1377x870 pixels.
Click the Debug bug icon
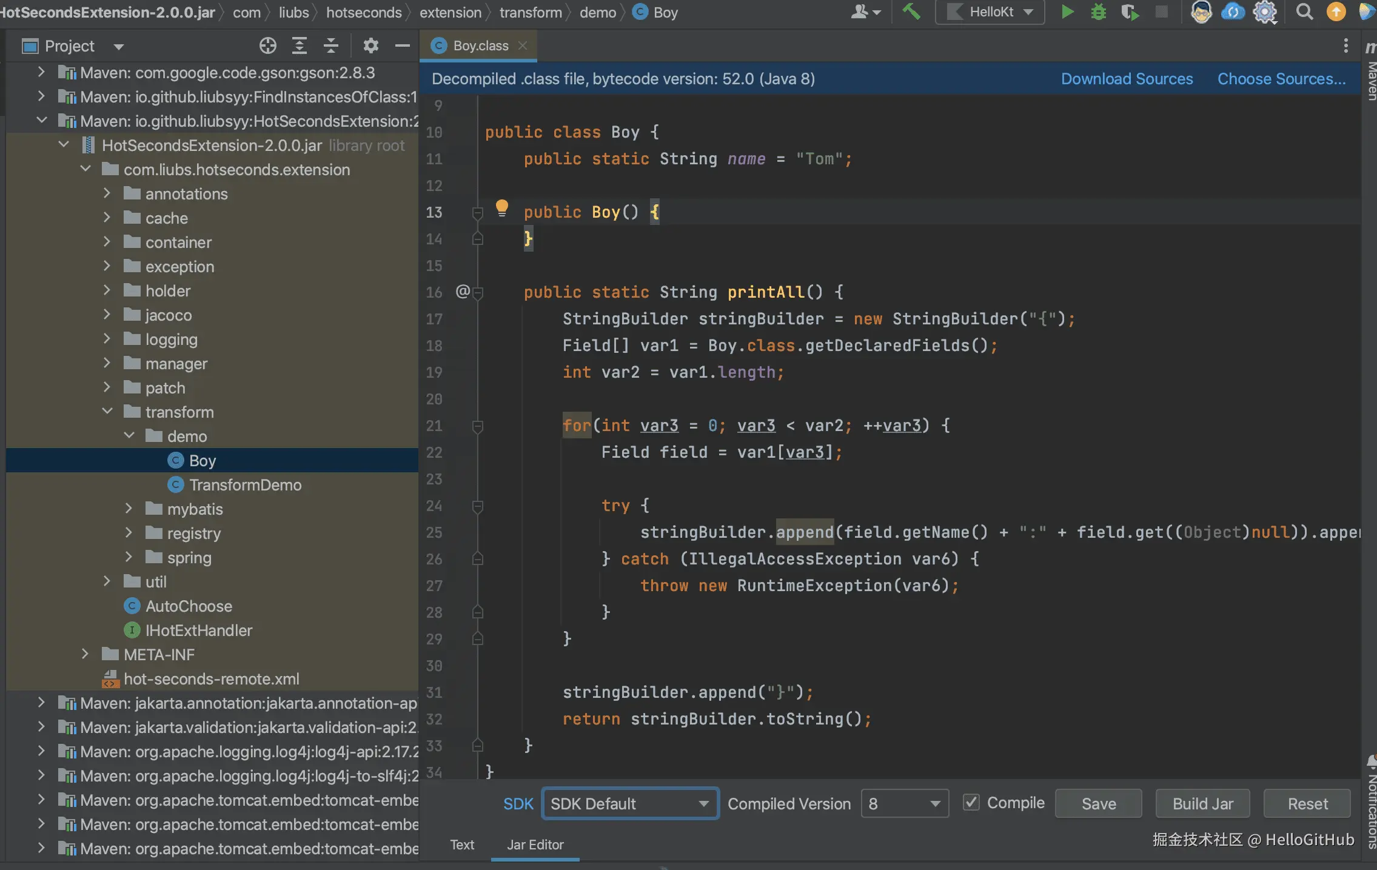(1098, 12)
